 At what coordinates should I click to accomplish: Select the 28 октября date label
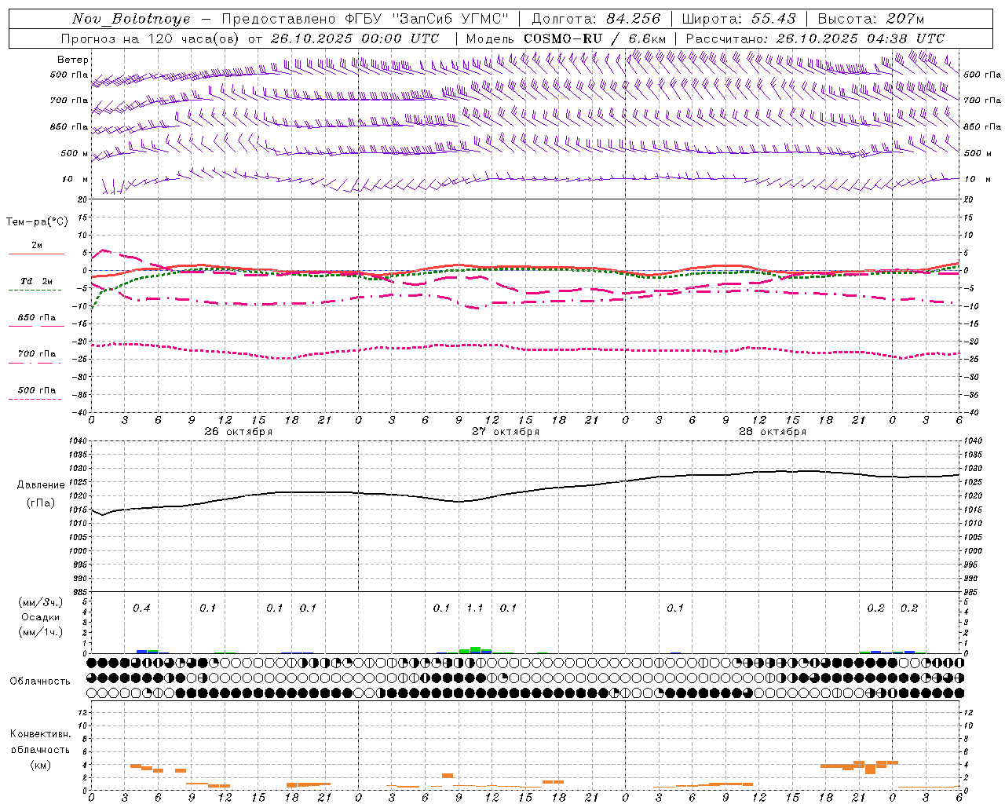772,432
